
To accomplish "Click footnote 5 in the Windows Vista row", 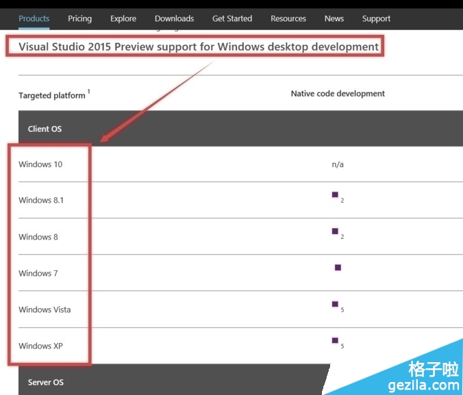I will click(342, 309).
